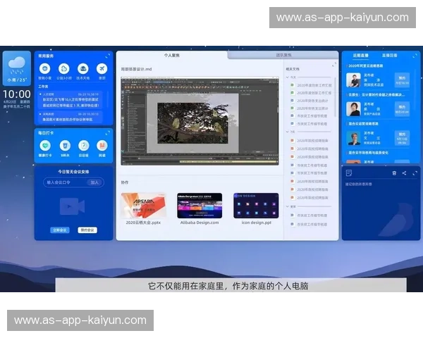Open the Maya screenshot preview of 局部场景设计.md
The image size is (423, 338).
coord(200,121)
